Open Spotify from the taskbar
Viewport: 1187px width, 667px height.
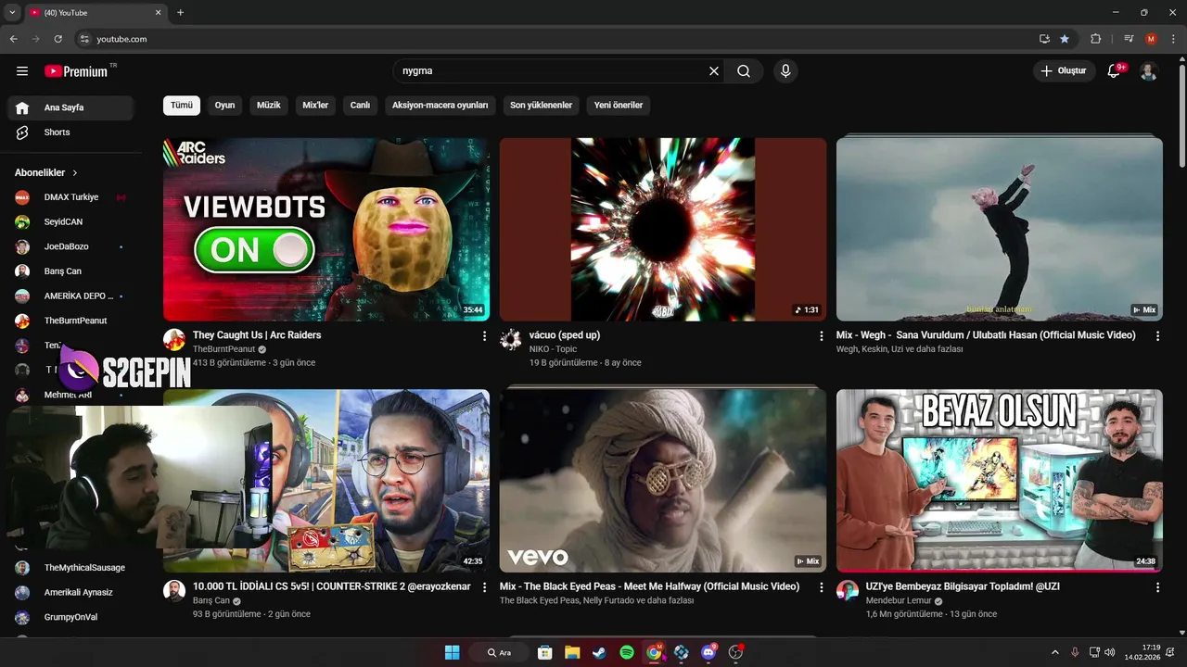(x=627, y=652)
